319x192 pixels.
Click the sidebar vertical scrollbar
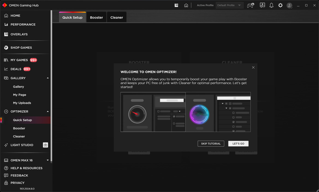click(52, 87)
